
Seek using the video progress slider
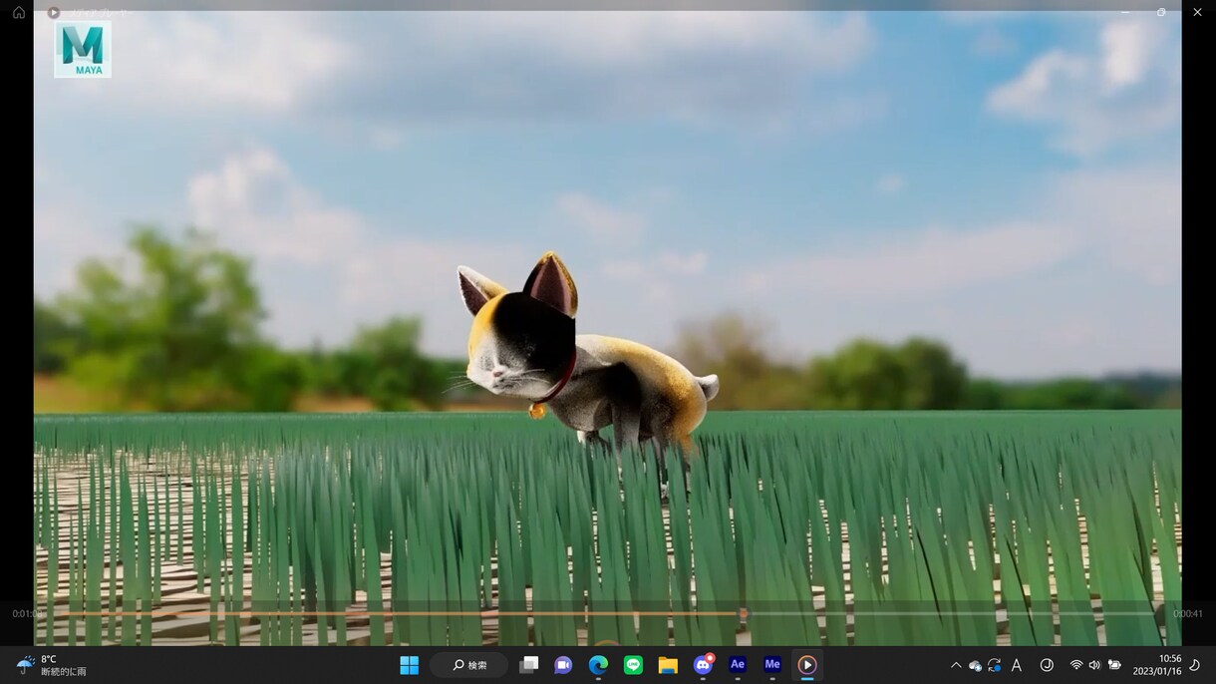tap(608, 613)
